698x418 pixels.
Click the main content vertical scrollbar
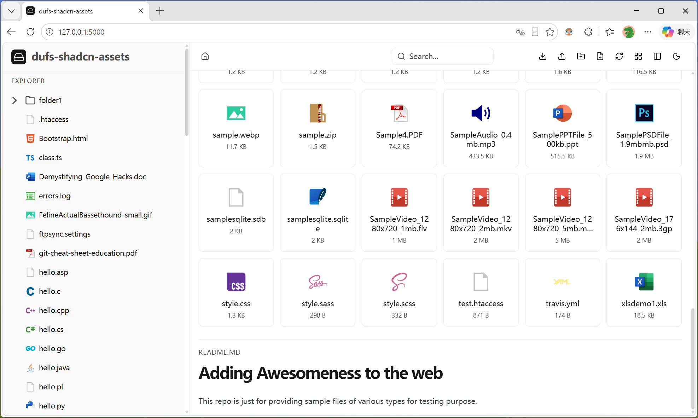click(693, 358)
